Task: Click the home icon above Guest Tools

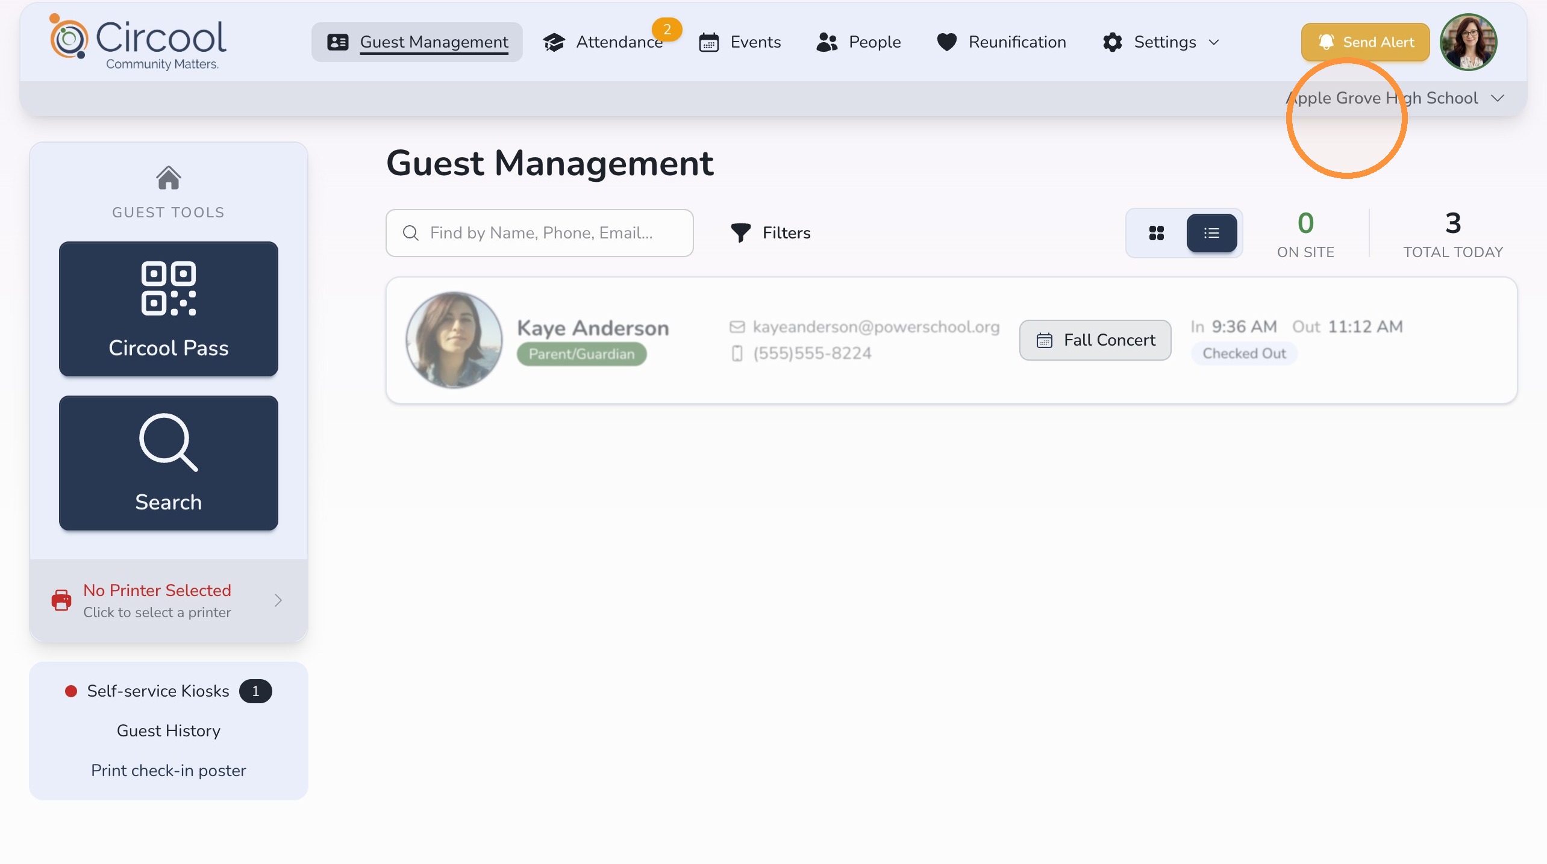Action: pos(169,178)
